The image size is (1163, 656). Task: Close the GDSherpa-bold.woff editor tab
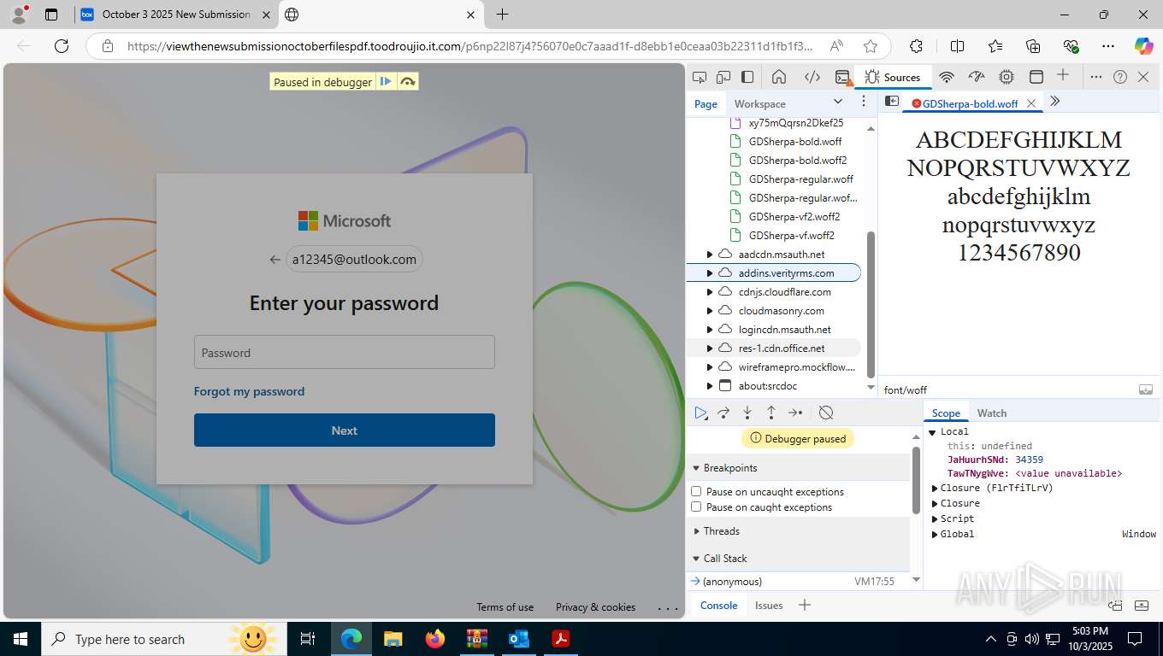click(1031, 103)
